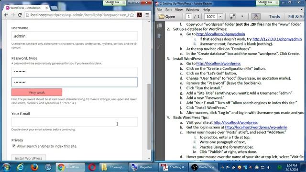Click the Install WordPress button
The height and width of the screenshot is (172, 306).
29,158
